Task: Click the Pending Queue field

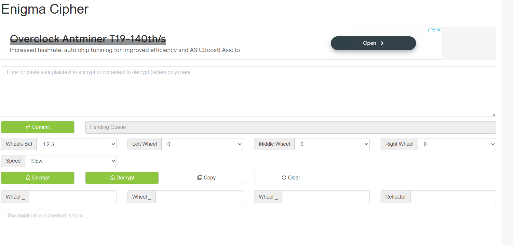Action: 290,127
